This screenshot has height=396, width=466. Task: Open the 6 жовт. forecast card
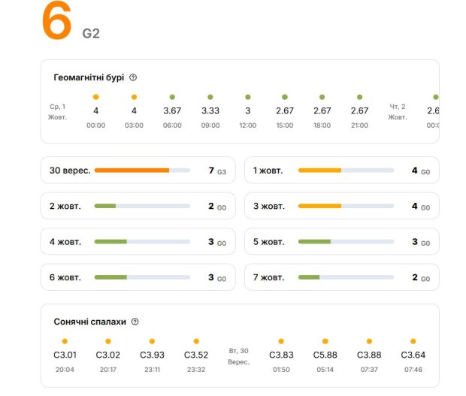pyautogui.click(x=138, y=277)
